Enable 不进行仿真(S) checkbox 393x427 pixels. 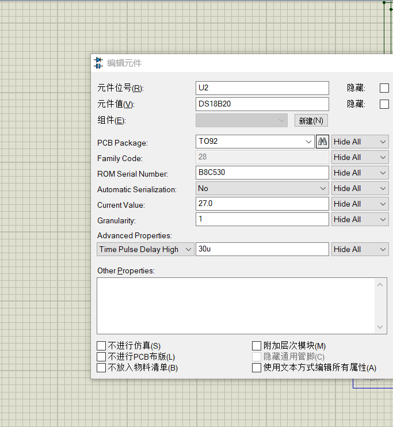coord(101,346)
